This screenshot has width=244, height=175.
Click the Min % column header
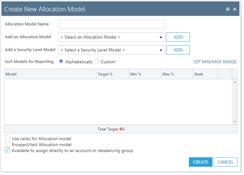(x=145, y=74)
